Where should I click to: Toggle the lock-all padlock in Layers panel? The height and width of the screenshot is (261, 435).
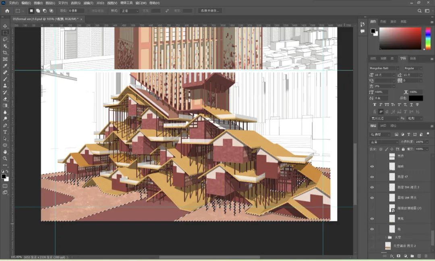[403, 149]
